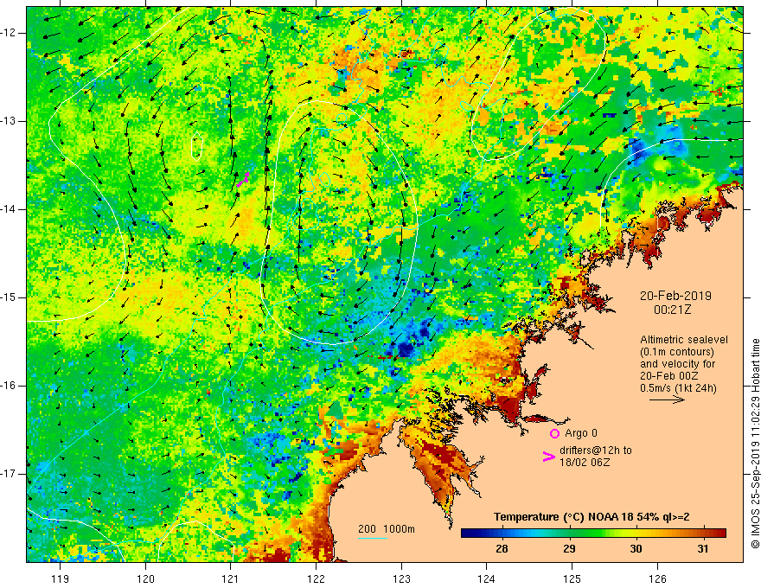Click the magenta drifter track on the map
The image size is (761, 588).
pos(243,179)
